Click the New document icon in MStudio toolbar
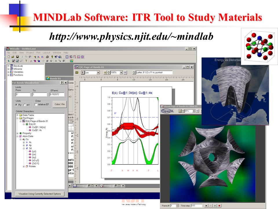This screenshot has height=209, width=278. click(9, 57)
